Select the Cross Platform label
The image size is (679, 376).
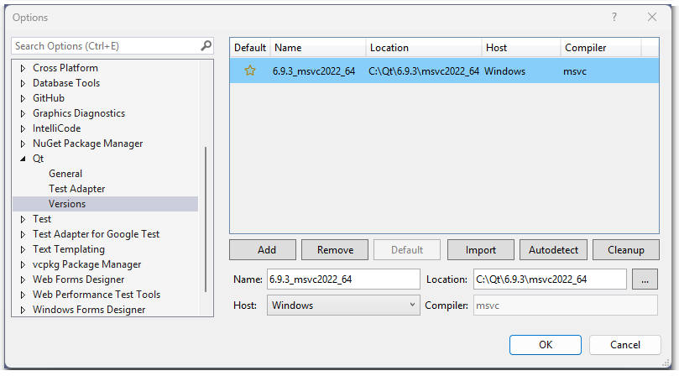tap(65, 68)
